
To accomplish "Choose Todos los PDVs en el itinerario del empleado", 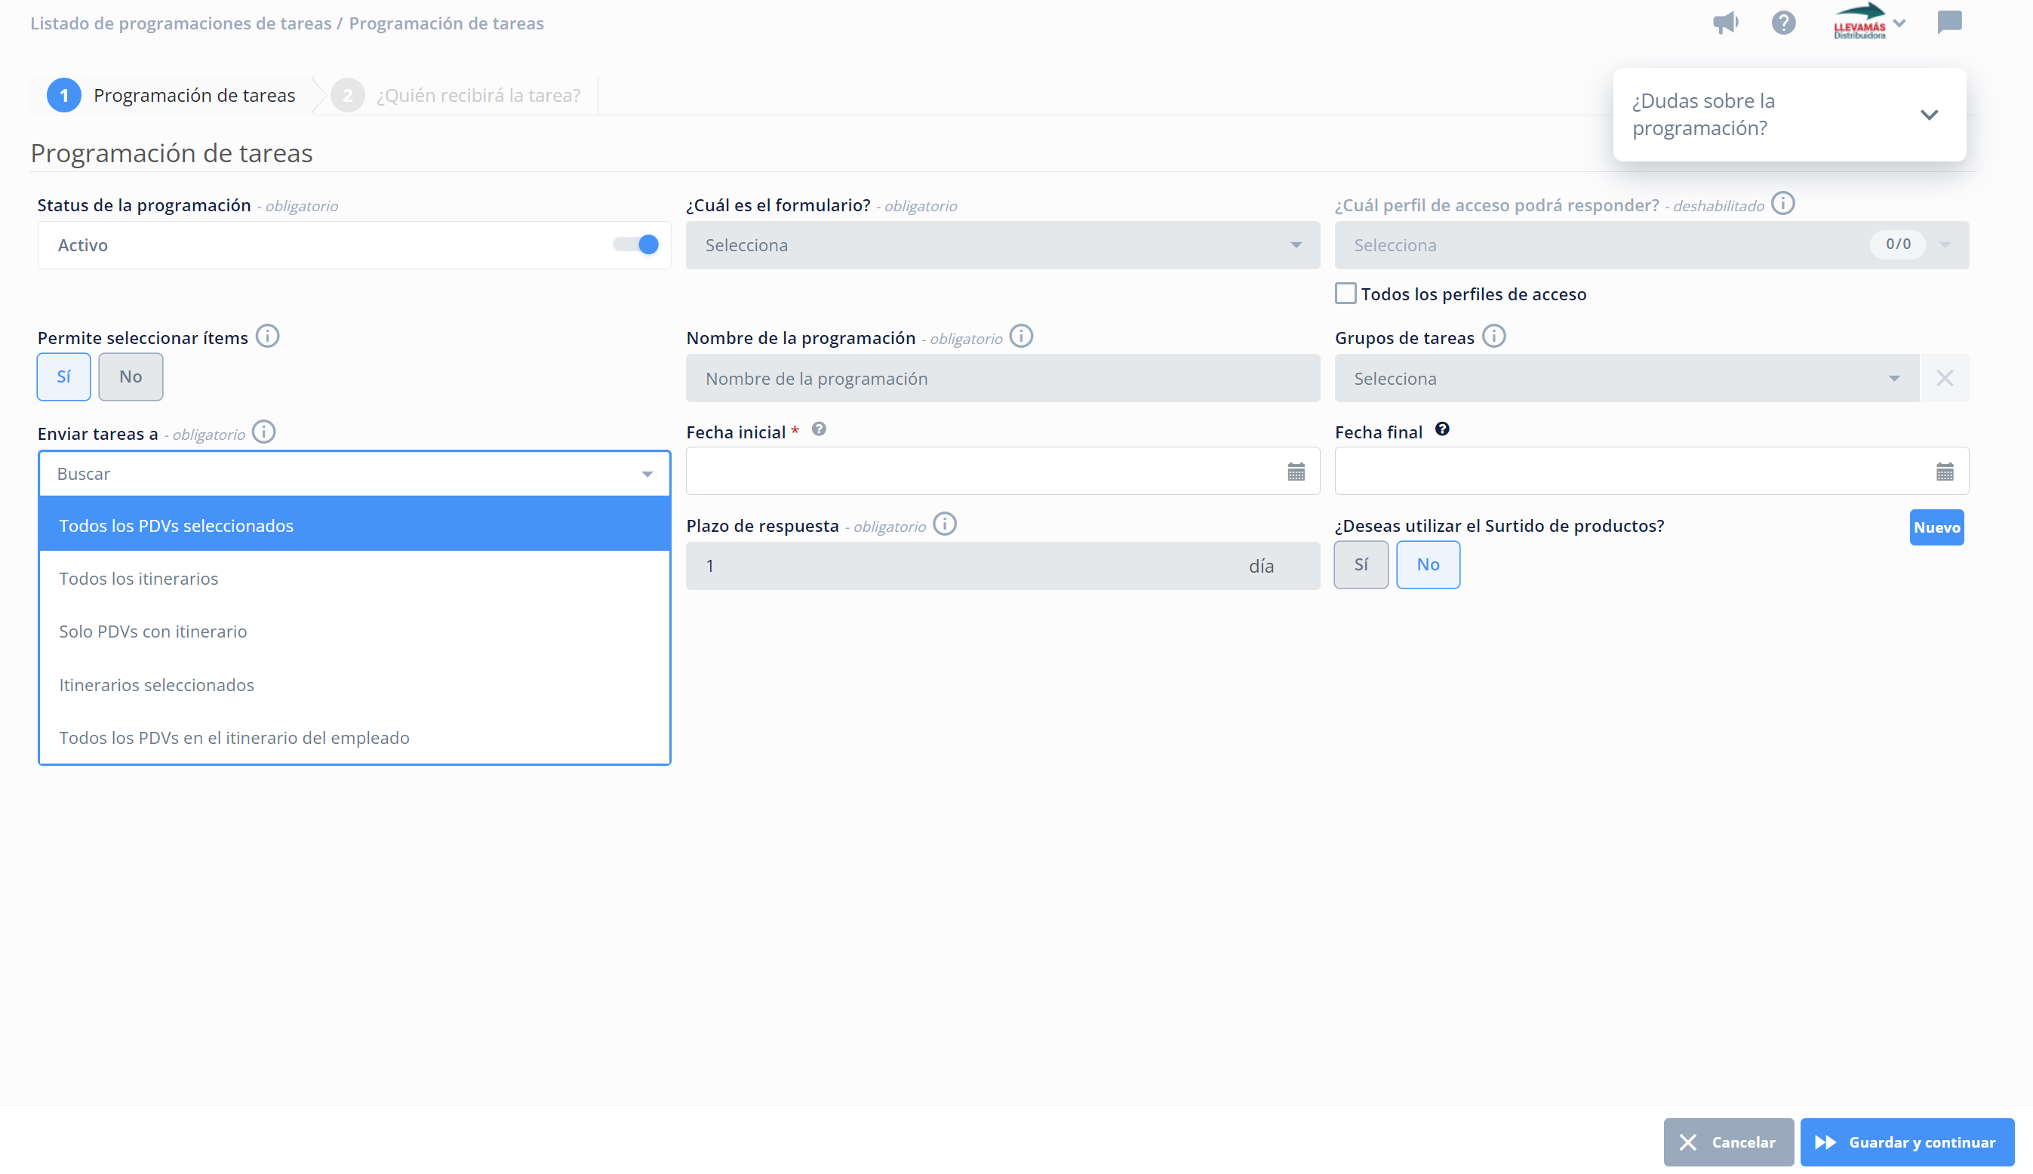I will point(355,738).
